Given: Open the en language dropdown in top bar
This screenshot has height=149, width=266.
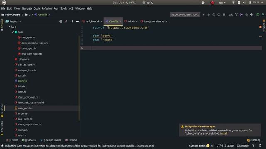Looking at the screenshot, I should click(222, 2).
